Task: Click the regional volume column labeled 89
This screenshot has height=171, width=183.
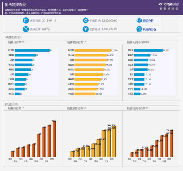Action: (x=44, y=142)
